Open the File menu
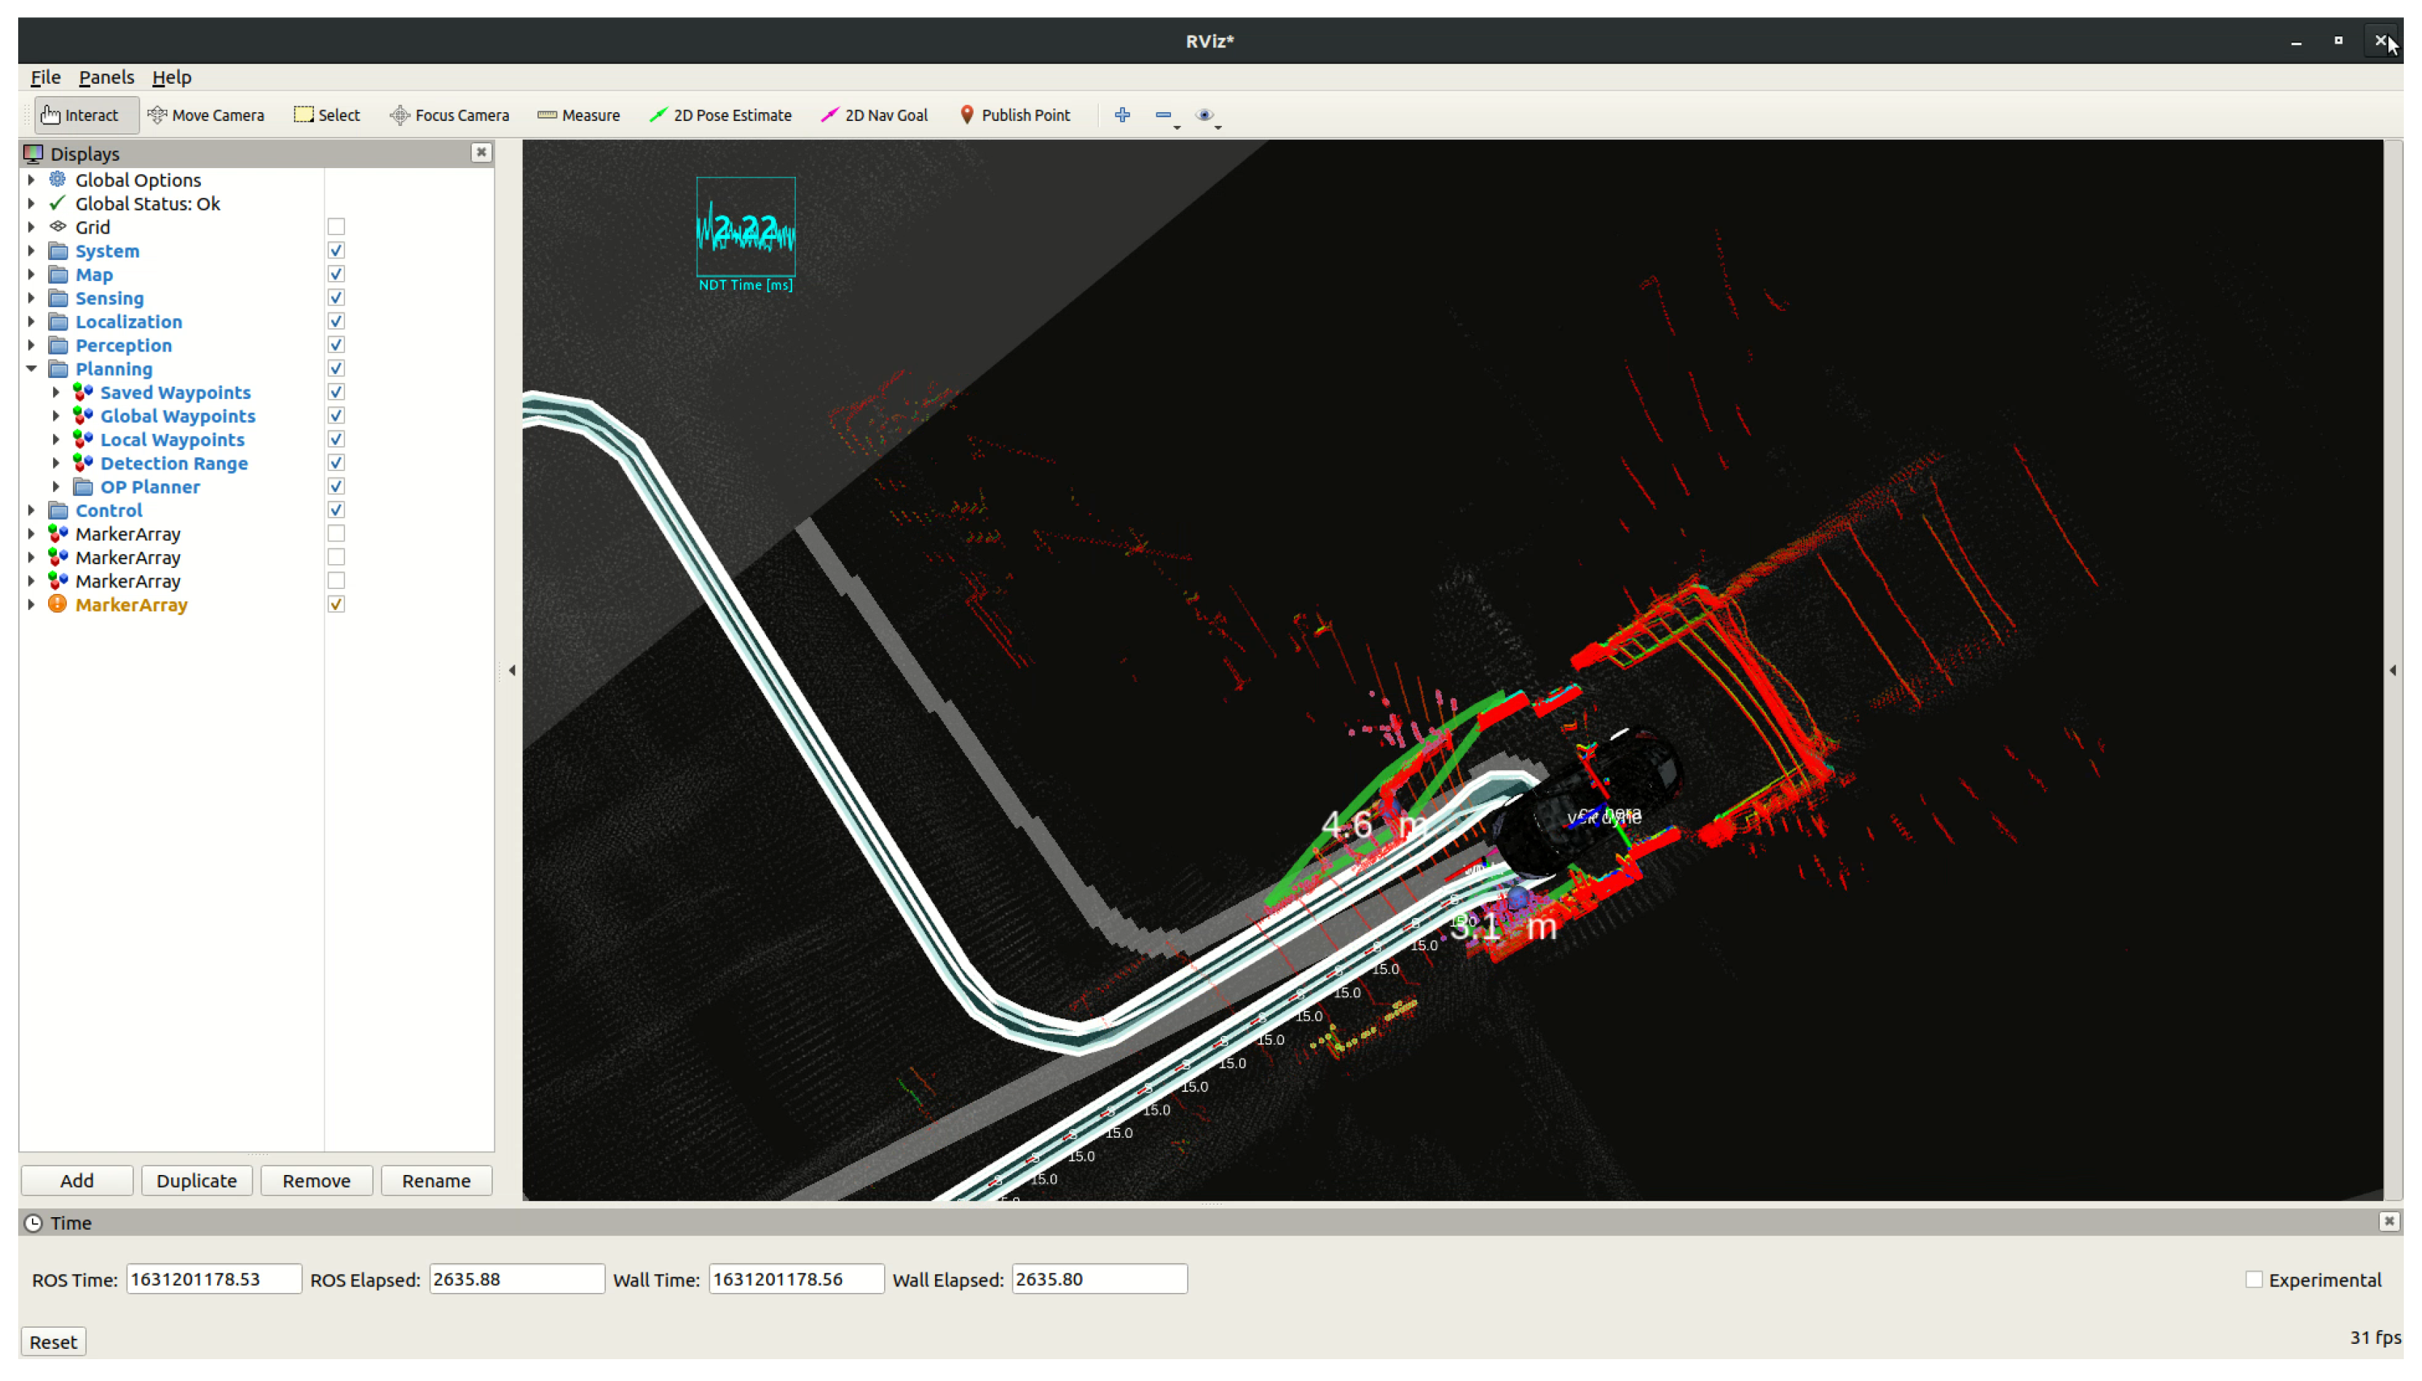Screen dimensions: 2422x1381 pyautogui.click(x=44, y=77)
